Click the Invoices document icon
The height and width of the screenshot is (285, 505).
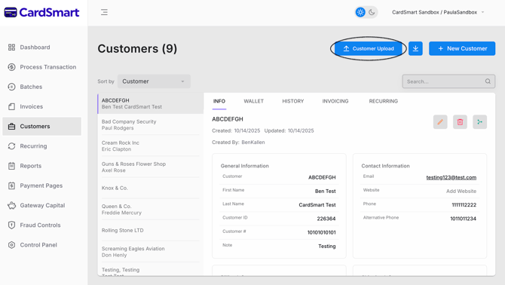coord(11,106)
